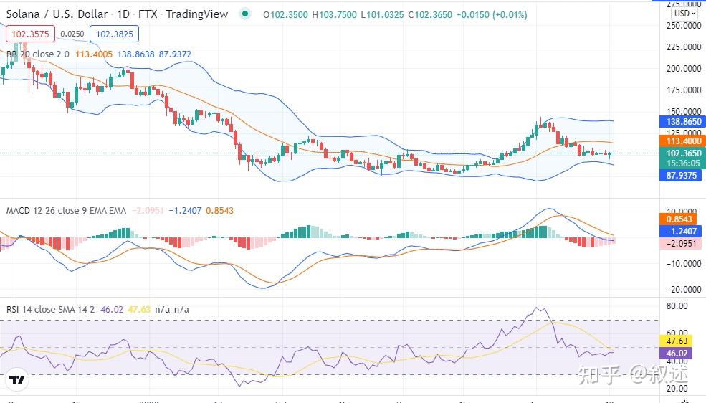Open the USD currency dropdown
Screen dimensions: 706x403
[684, 14]
